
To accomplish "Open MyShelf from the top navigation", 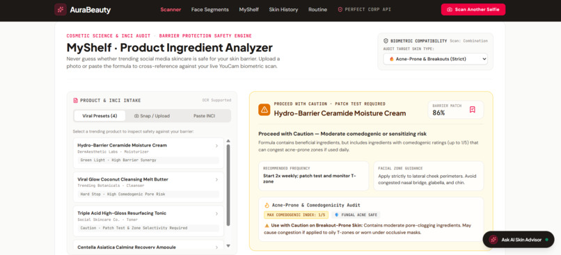I will (249, 10).
